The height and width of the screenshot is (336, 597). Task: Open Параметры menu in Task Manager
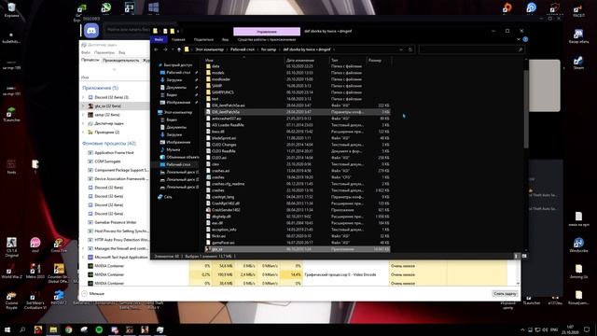tap(104, 52)
